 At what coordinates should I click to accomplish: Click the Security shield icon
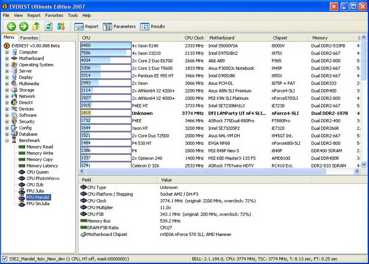(14, 121)
